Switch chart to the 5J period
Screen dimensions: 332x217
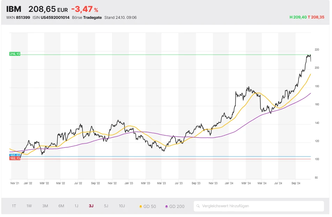point(106,206)
